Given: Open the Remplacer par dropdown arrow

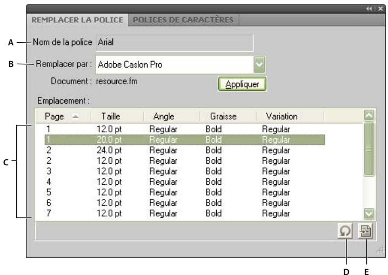Looking at the screenshot, I should (259, 64).
